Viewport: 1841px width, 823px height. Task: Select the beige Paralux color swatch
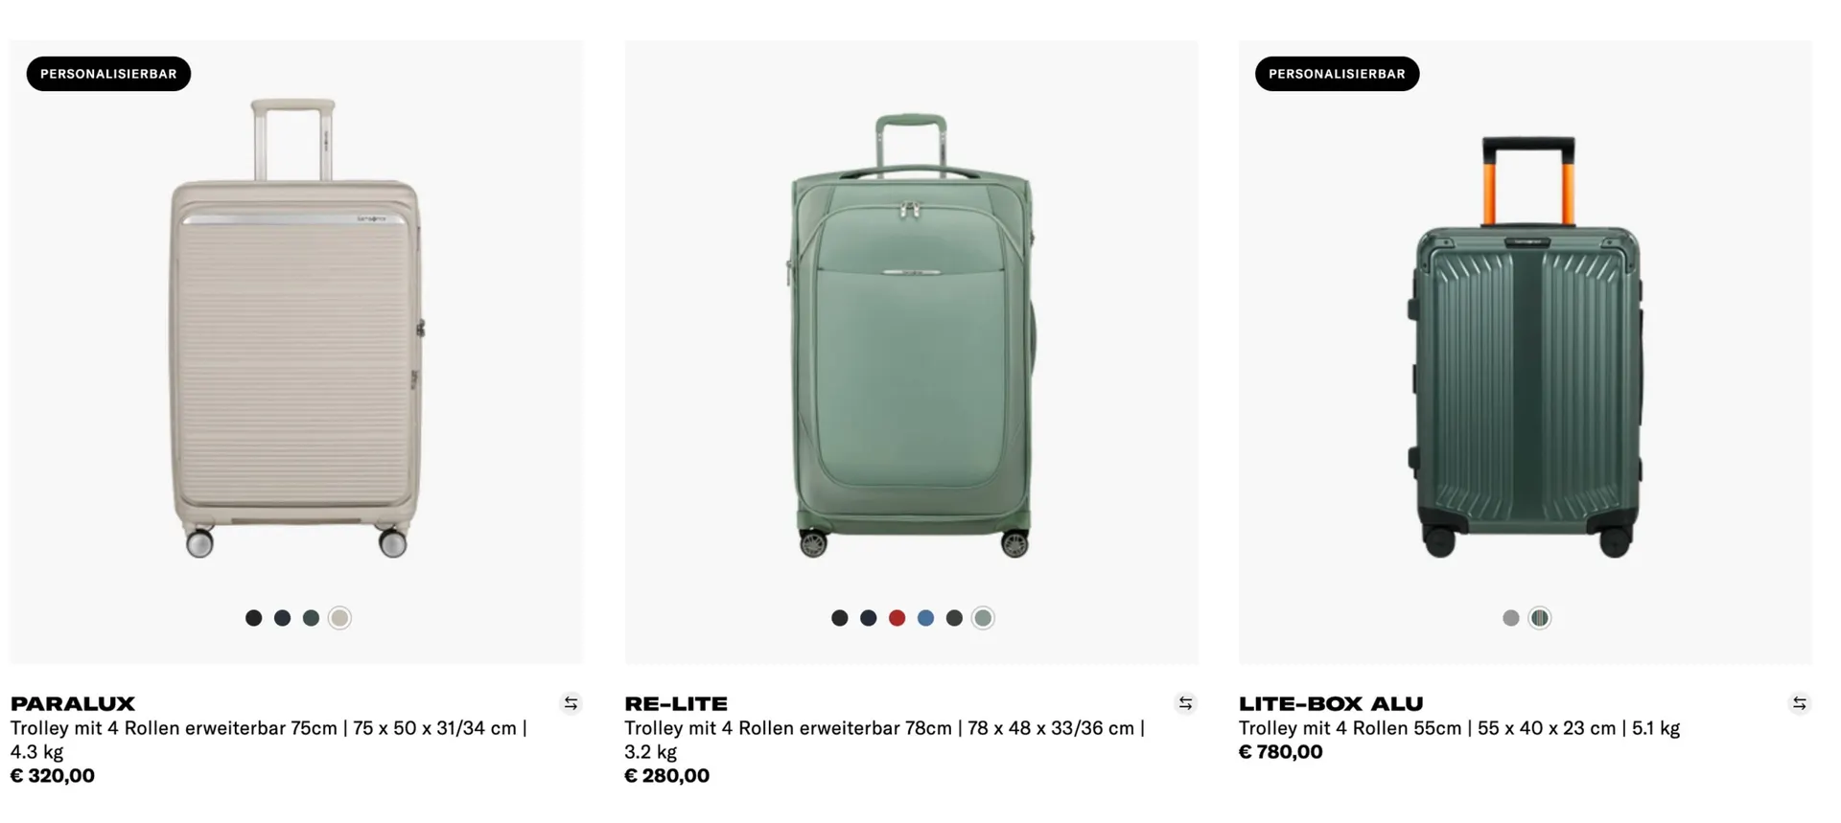339,618
